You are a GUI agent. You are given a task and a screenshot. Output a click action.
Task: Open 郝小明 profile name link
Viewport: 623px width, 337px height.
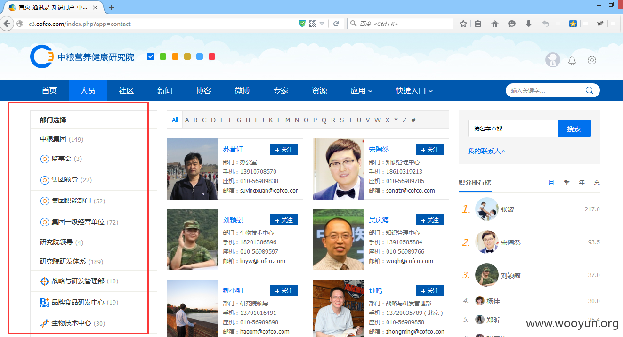tap(233, 290)
